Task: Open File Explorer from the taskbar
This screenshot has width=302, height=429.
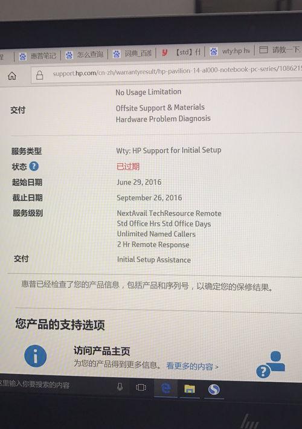Action: [x=189, y=389]
